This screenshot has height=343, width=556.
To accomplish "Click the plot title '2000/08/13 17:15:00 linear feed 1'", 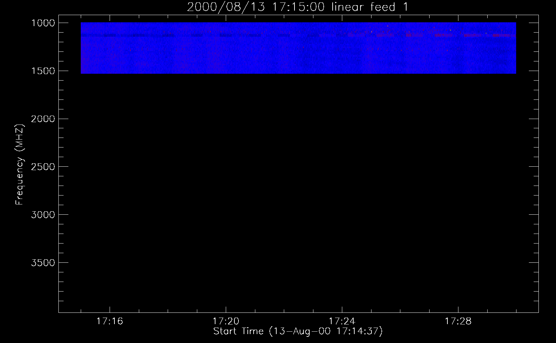I will point(298,7).
